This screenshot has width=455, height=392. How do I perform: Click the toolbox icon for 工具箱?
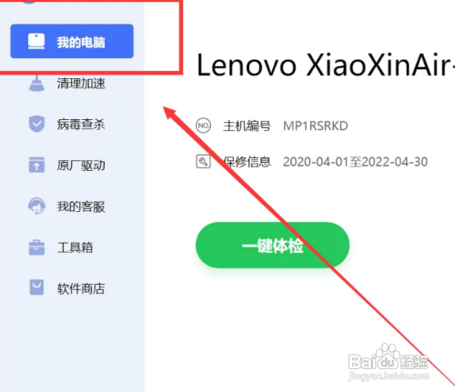click(x=36, y=247)
